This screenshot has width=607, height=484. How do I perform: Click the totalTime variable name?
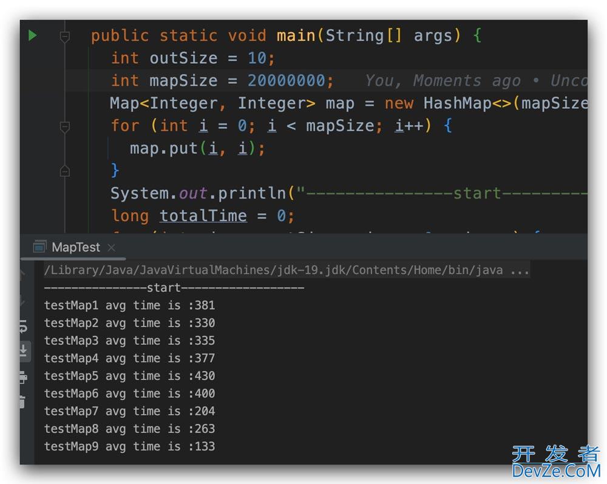pyautogui.click(x=203, y=216)
